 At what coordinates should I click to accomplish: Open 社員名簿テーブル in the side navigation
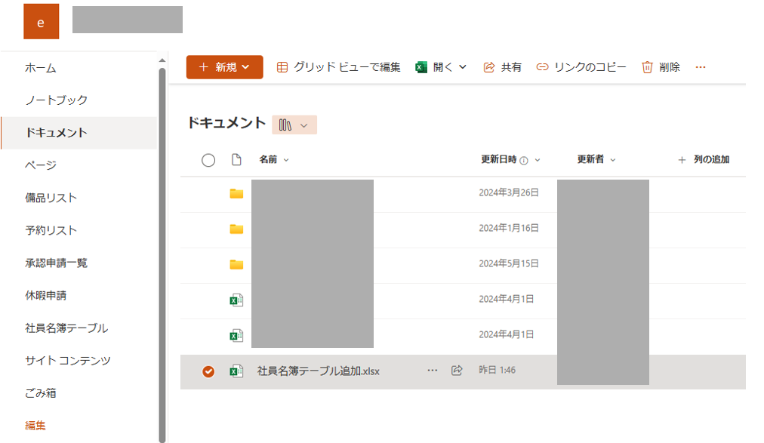pyautogui.click(x=66, y=328)
